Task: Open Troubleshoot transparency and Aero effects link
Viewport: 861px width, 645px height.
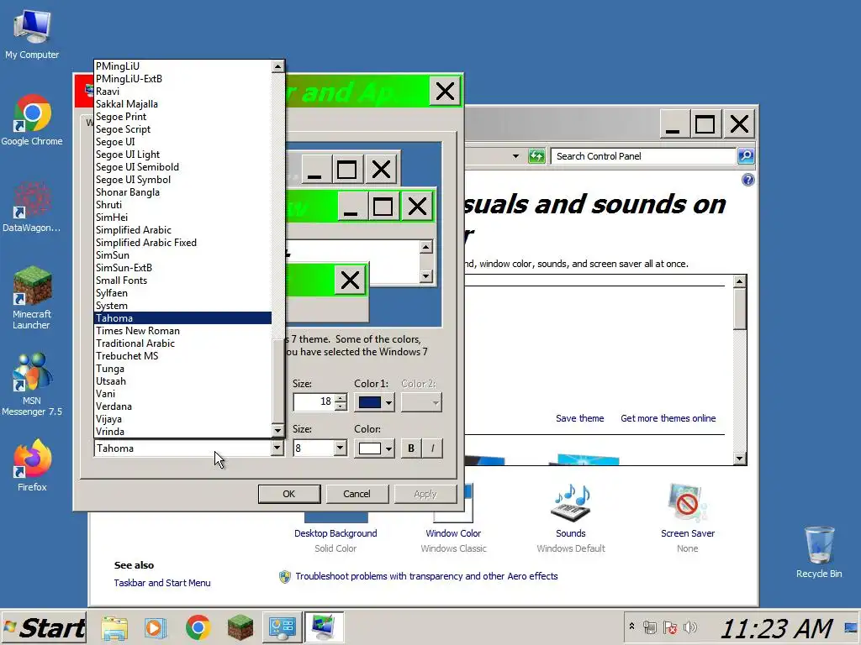Action: [x=426, y=576]
